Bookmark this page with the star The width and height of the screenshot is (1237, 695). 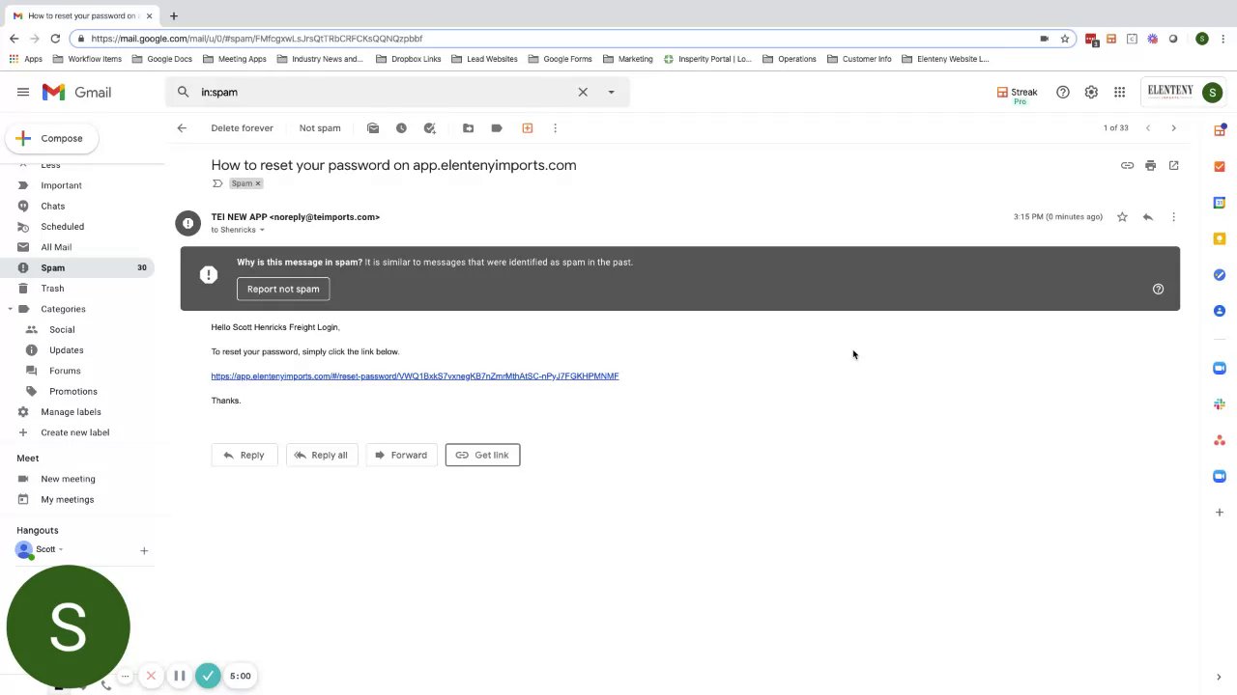point(1064,39)
